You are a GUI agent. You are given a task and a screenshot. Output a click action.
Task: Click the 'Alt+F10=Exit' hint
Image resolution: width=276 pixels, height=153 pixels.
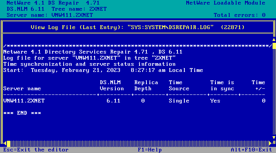pyautogui.click(x=251, y=150)
